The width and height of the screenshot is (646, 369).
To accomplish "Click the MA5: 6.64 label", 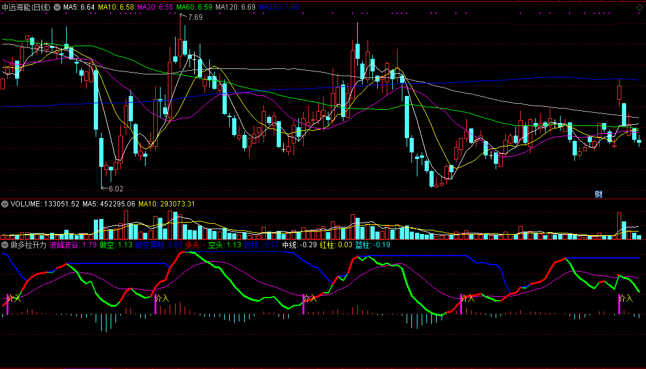I will coord(79,7).
